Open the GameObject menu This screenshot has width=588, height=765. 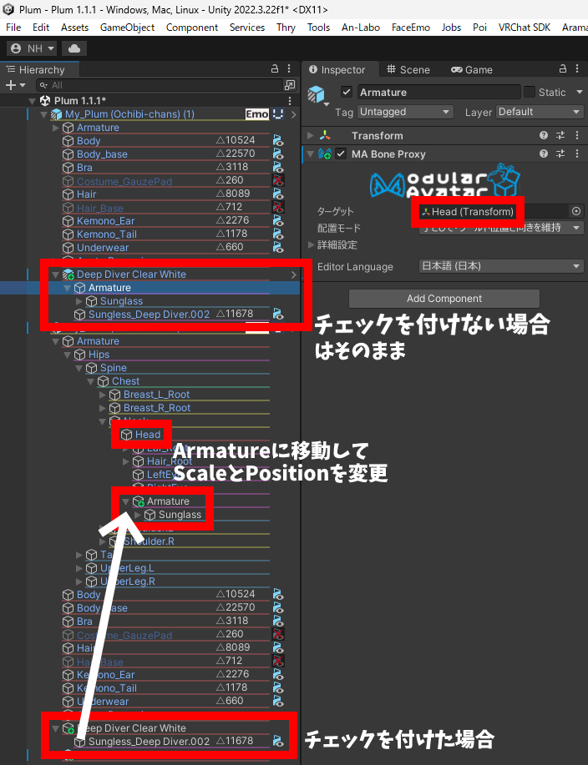click(x=128, y=28)
